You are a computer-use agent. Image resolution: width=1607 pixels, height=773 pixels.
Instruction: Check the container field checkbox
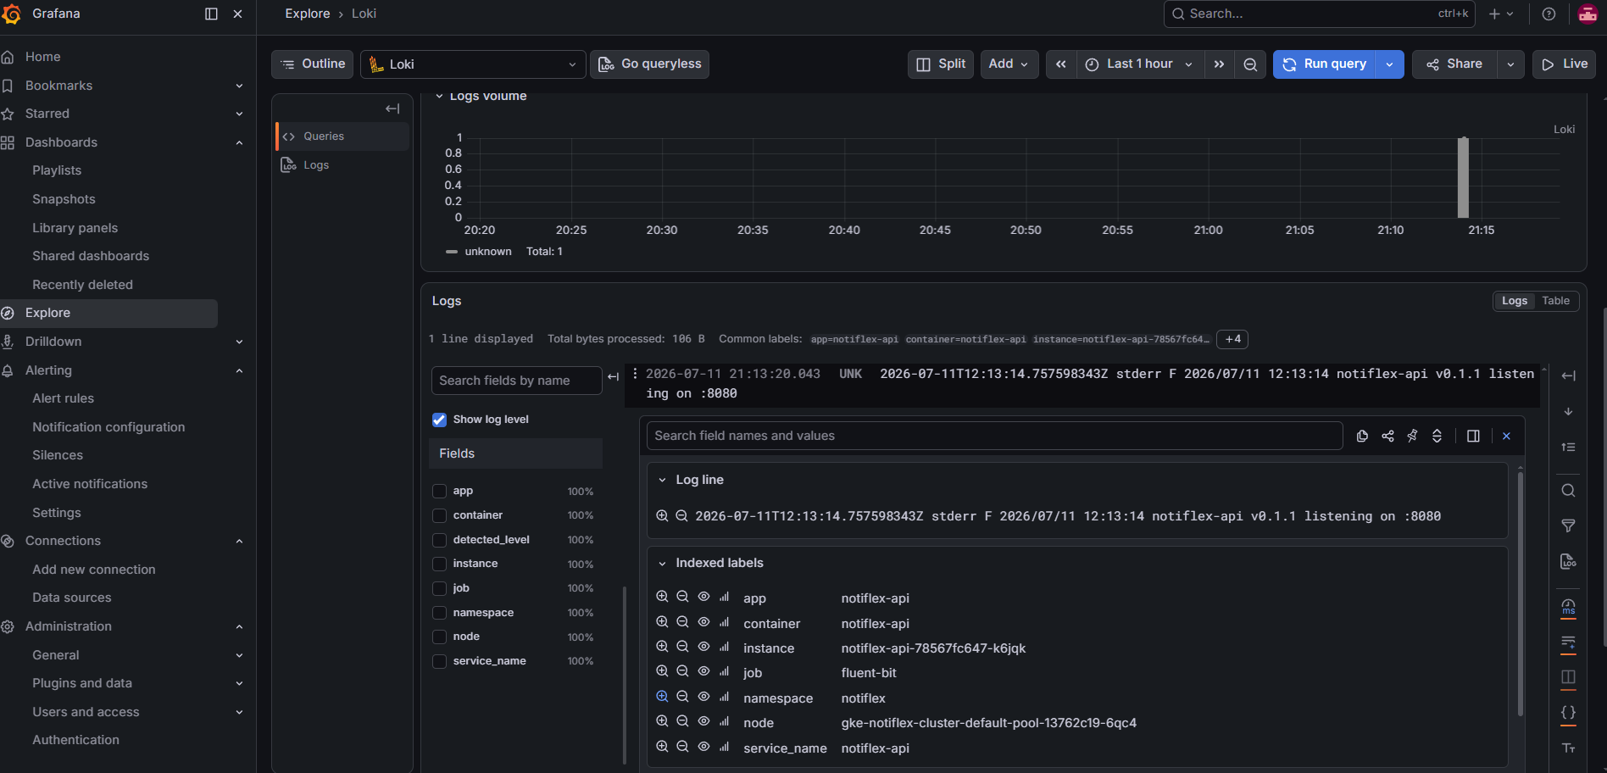click(439, 515)
